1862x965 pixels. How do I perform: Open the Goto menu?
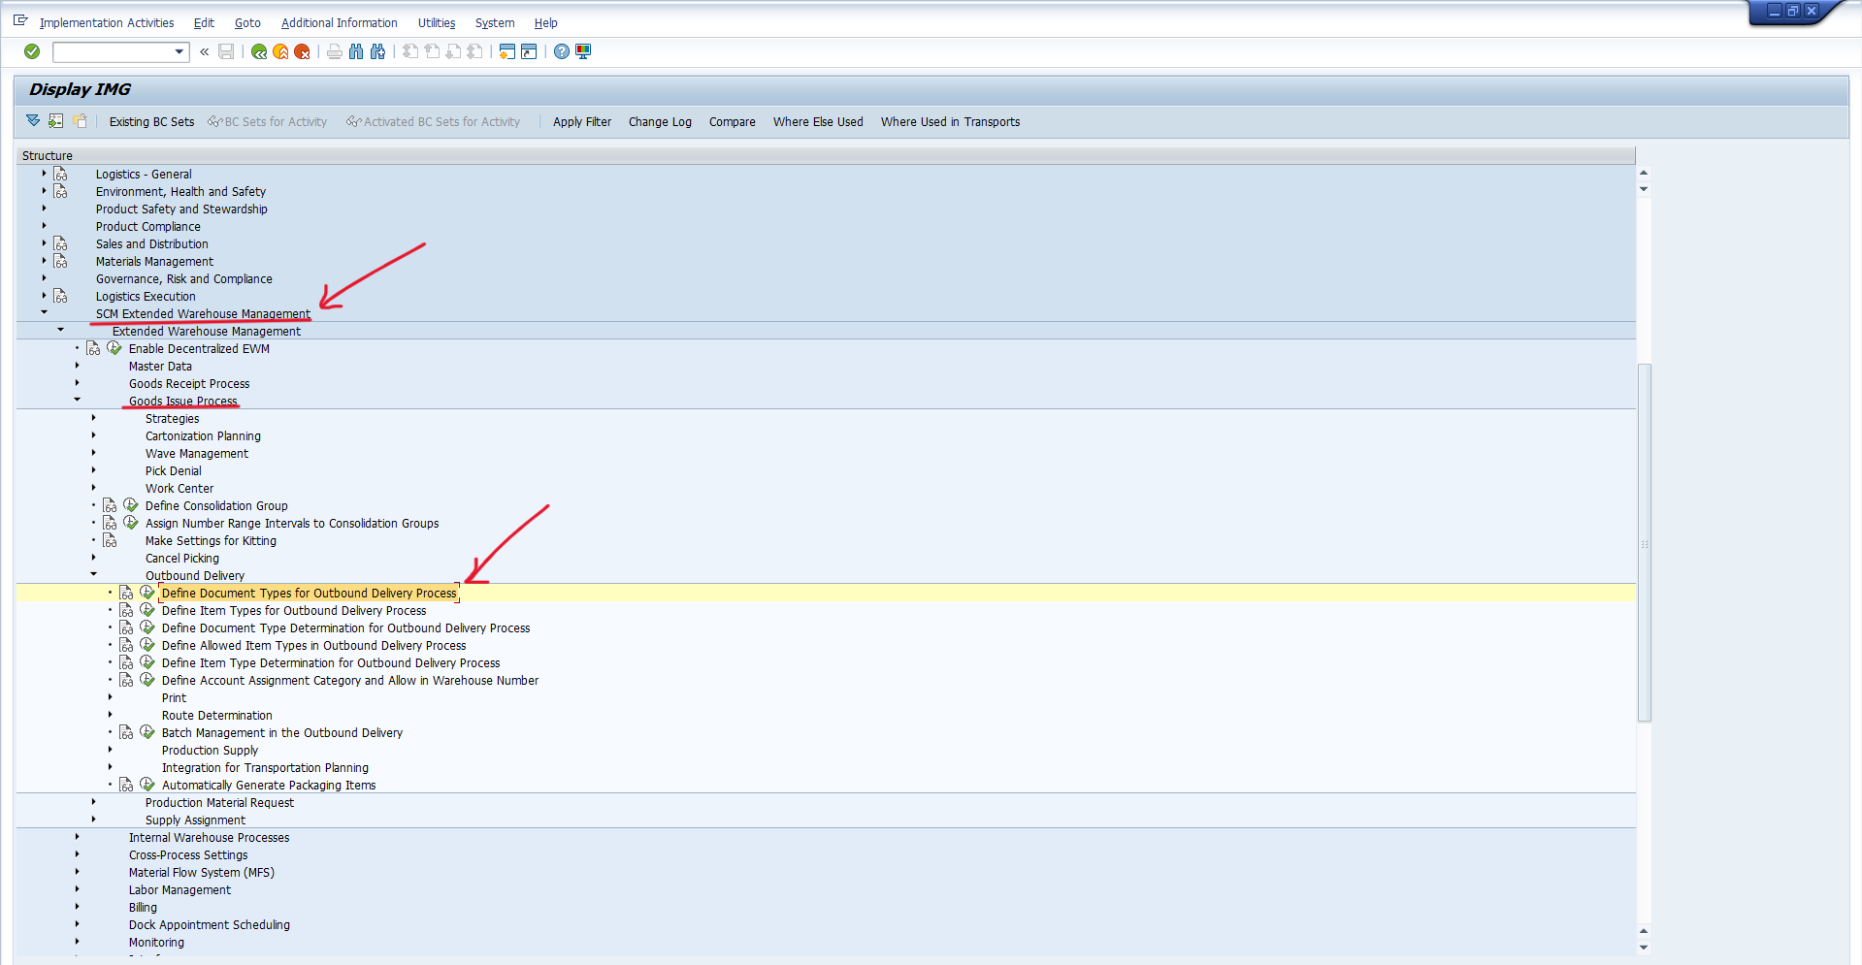point(247,22)
